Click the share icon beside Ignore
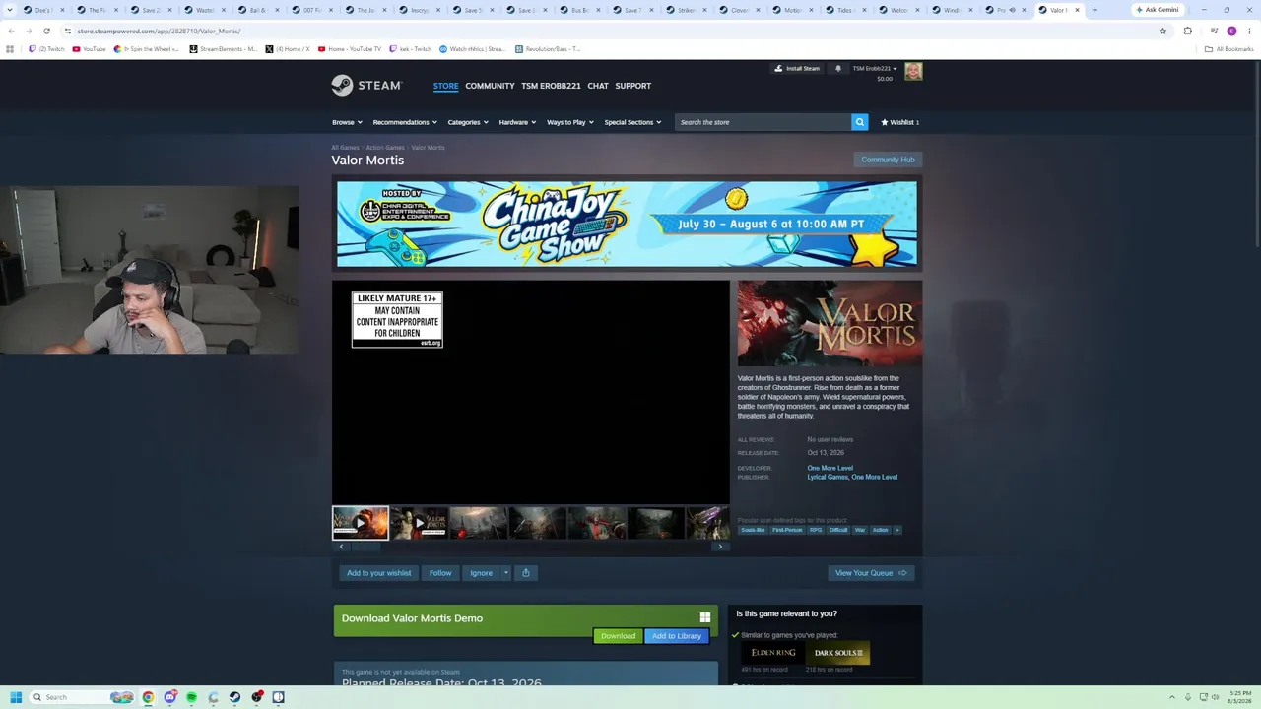 [526, 573]
